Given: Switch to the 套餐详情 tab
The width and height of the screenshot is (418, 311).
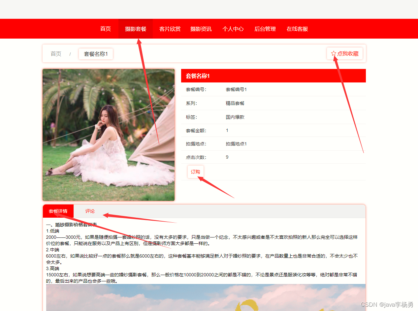Looking at the screenshot, I should (x=58, y=211).
